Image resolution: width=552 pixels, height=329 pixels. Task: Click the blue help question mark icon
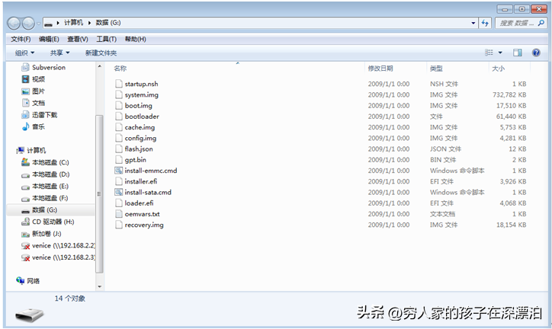536,53
